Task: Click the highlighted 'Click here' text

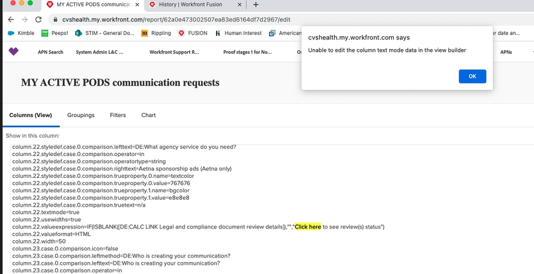Action: pyautogui.click(x=308, y=227)
